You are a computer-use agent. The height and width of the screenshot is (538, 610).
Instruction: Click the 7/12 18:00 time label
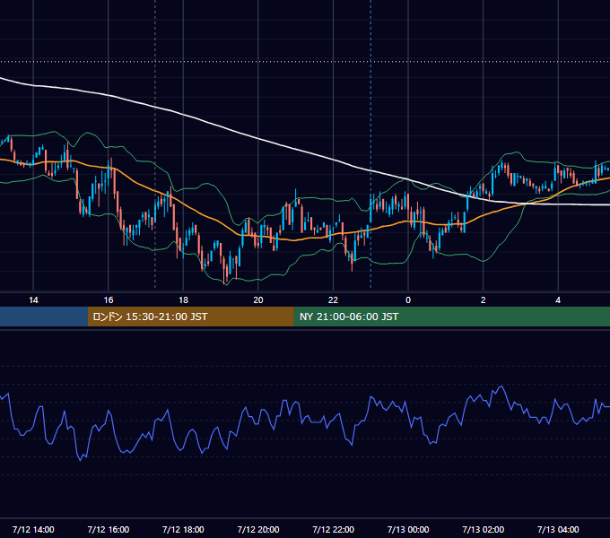pyautogui.click(x=183, y=529)
